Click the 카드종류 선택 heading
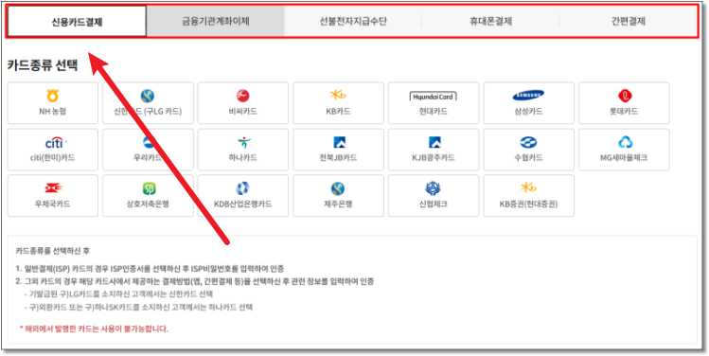 (43, 65)
